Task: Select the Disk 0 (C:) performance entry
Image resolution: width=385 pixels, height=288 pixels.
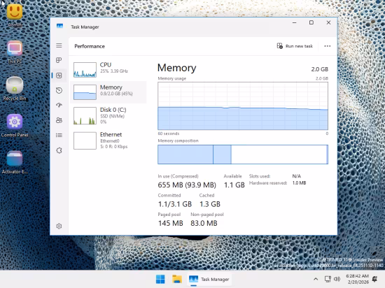Action: point(108,115)
